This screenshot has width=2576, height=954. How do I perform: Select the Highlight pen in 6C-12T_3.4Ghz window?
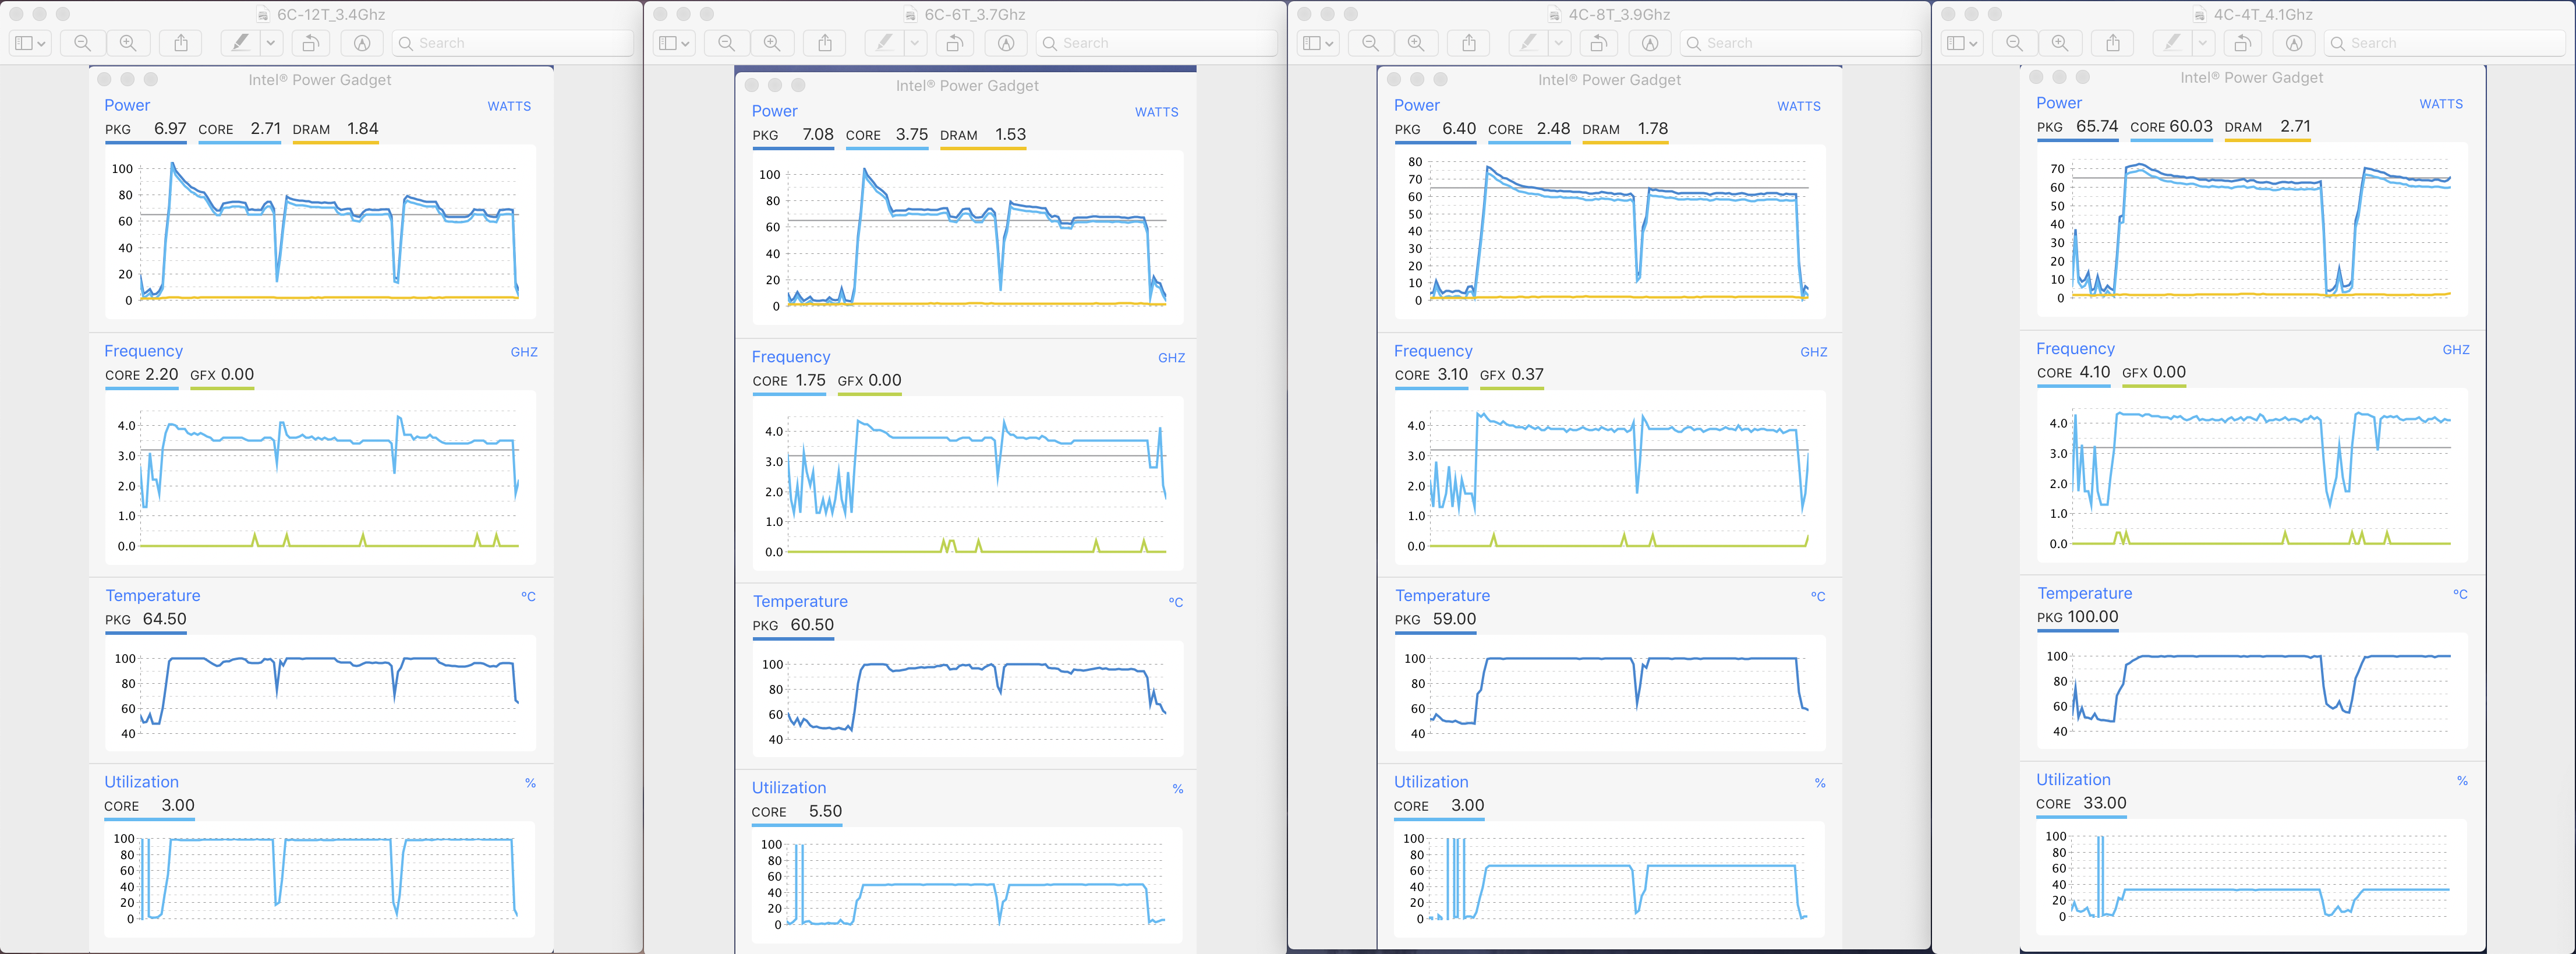pos(240,43)
